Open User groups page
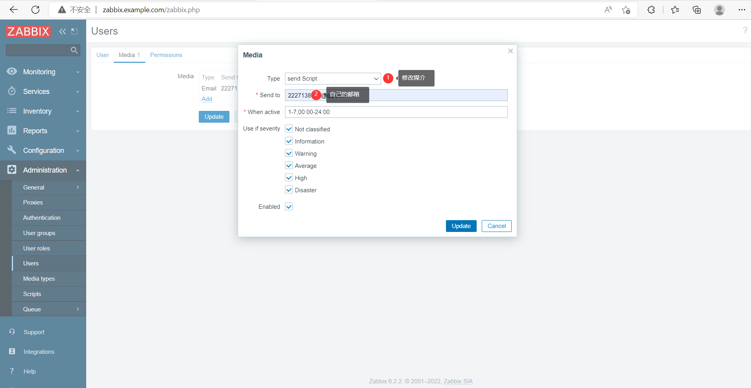Screen dimensions: 751x388 [x=49, y=233]
